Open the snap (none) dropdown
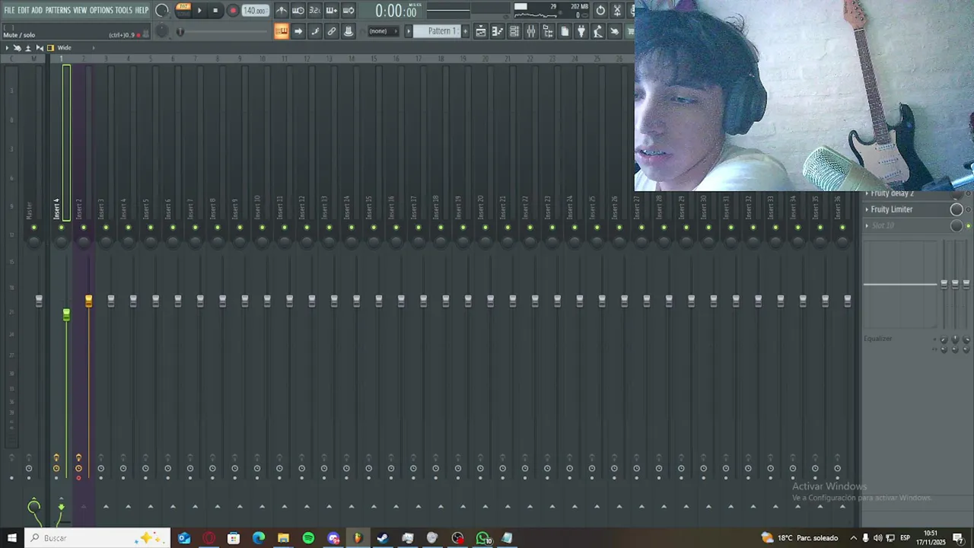974x548 pixels. [382, 31]
